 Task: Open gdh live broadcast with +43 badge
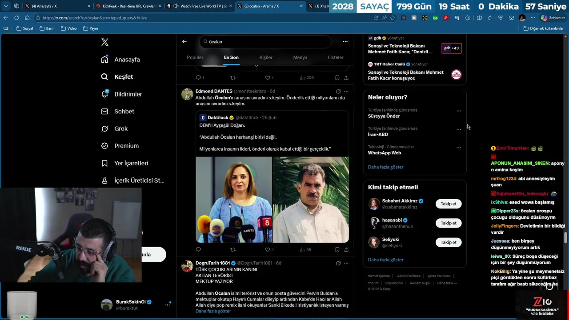tap(451, 48)
